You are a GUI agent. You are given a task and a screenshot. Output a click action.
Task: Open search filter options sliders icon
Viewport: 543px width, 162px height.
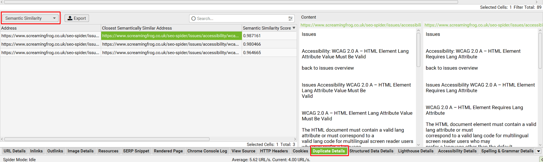(290, 19)
